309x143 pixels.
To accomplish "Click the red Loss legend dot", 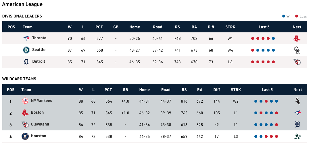I will (x=297, y=16).
